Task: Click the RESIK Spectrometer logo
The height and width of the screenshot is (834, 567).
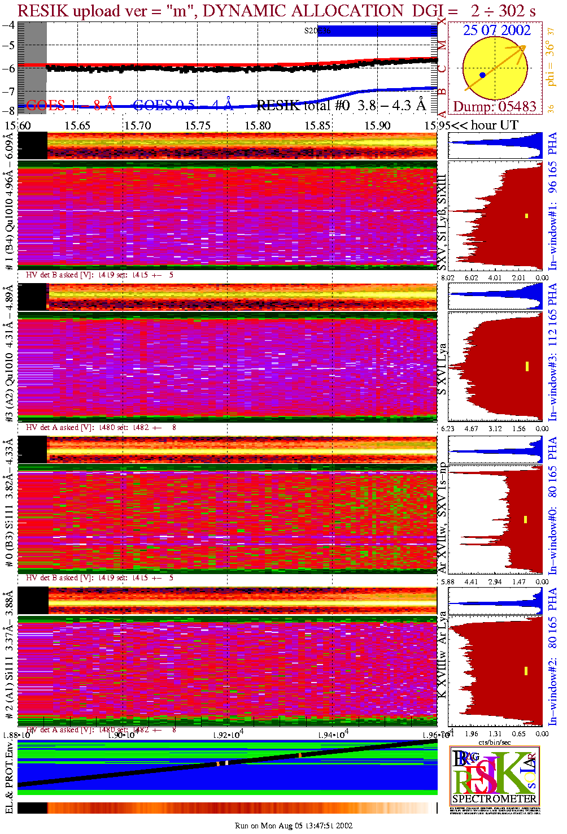Action: (x=494, y=776)
